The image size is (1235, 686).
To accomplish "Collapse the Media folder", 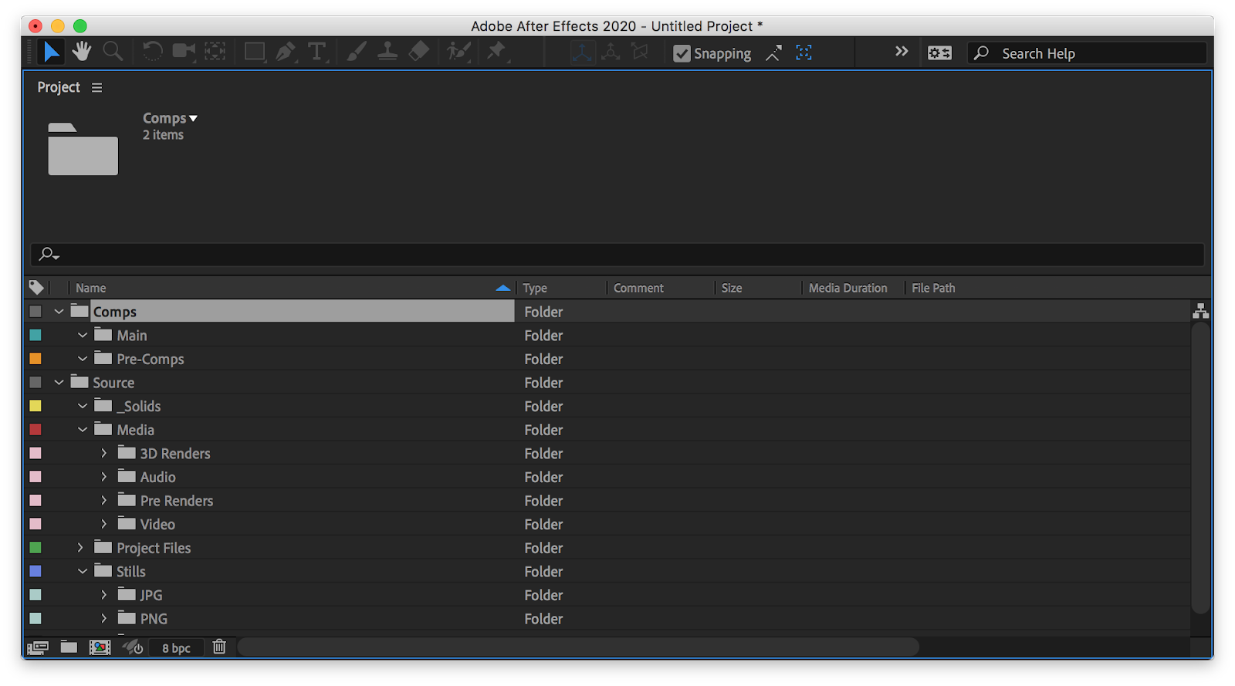I will pos(83,430).
